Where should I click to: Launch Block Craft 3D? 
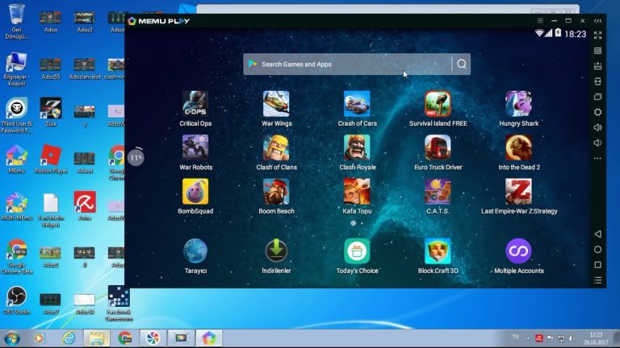tap(438, 251)
